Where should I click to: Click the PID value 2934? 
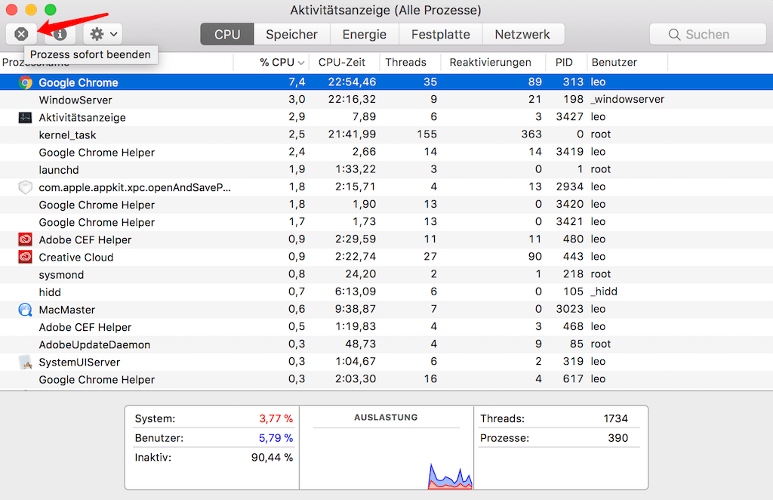click(x=569, y=187)
